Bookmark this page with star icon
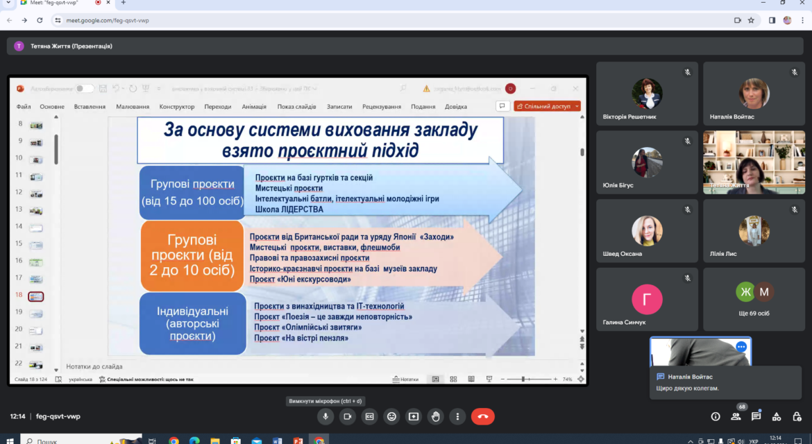 (x=751, y=20)
